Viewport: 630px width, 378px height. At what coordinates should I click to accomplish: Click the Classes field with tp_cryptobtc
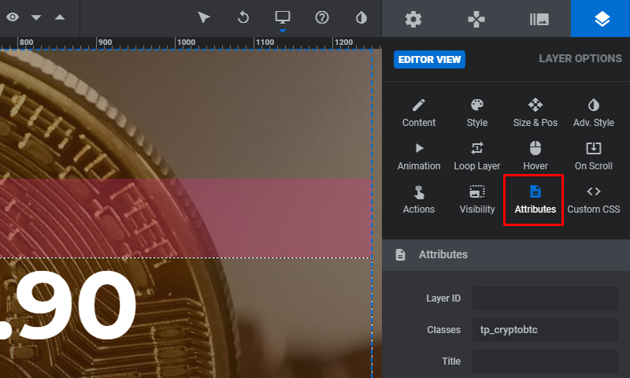pos(545,330)
